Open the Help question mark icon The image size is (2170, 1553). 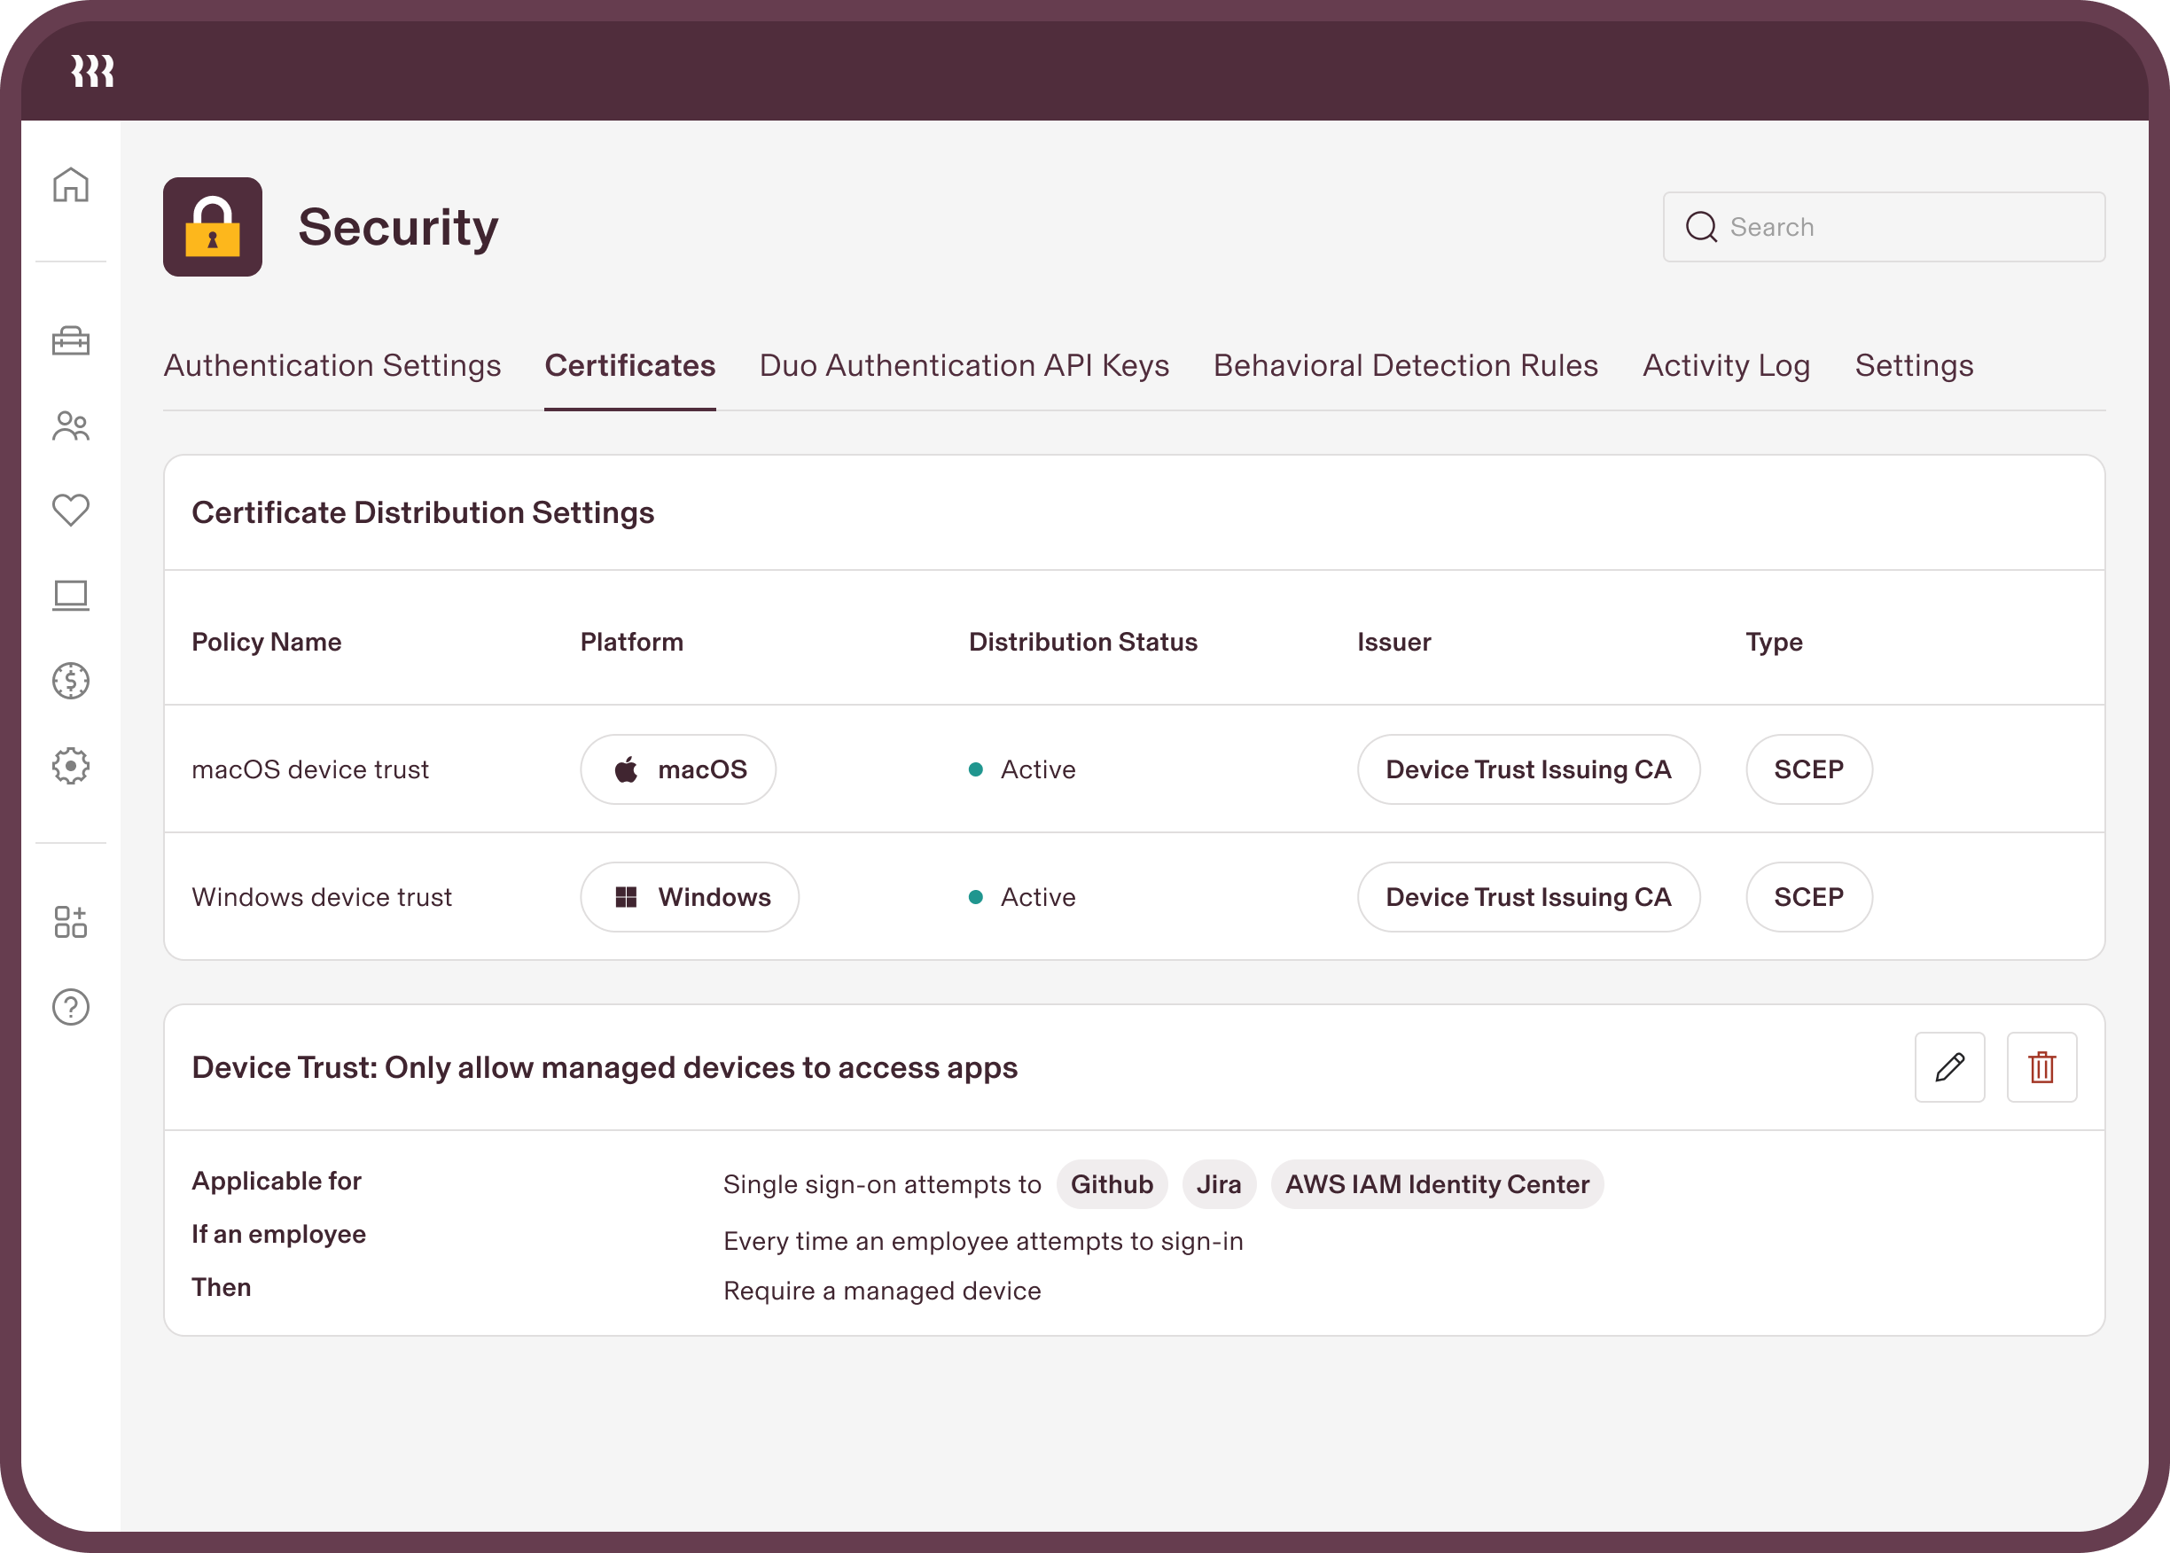[x=71, y=1007]
